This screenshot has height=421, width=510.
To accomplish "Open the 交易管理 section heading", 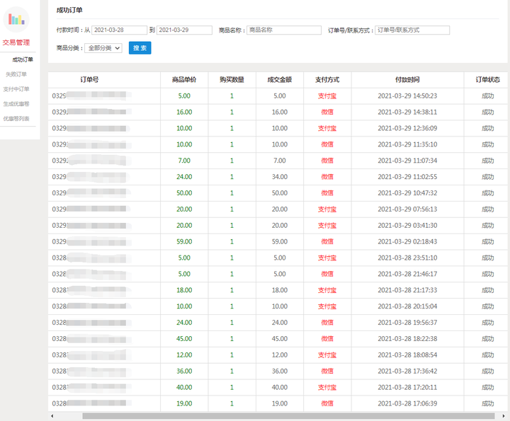I will (x=16, y=42).
